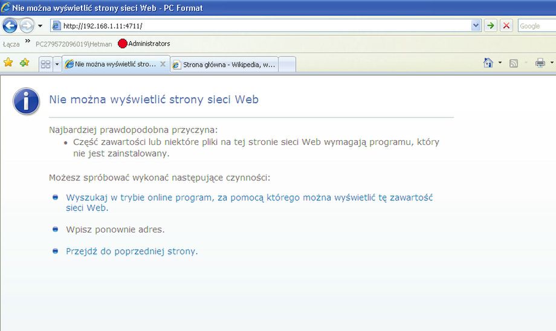The width and height of the screenshot is (556, 331).
Task: Click the 'Możesz spróbować wykonać następujące czynności:' text
Action: click(x=160, y=178)
